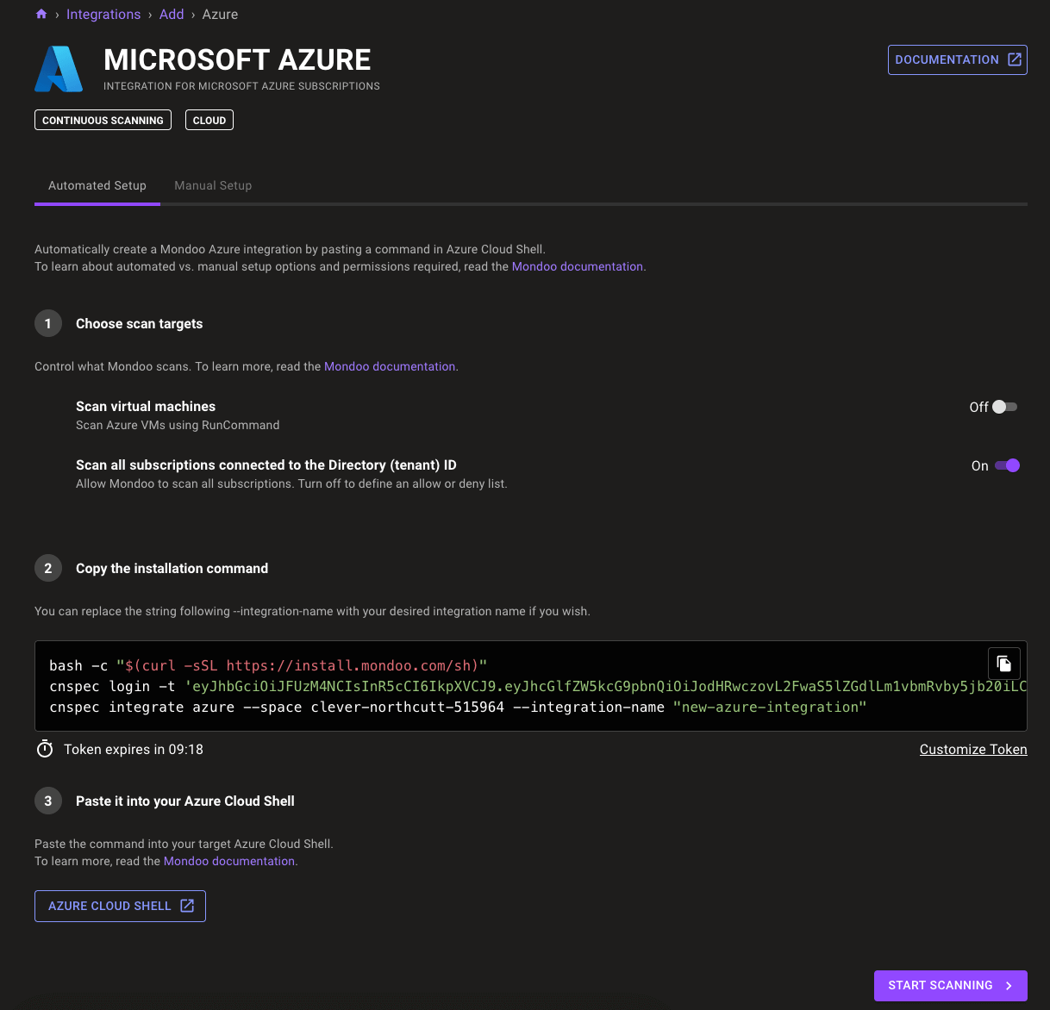Click the token expiry timer icon
Screen dimensions: 1050x1010
tap(45, 750)
